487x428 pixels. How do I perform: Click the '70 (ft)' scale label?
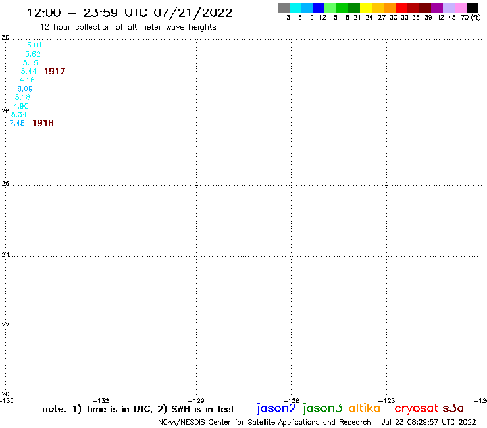tap(471, 18)
